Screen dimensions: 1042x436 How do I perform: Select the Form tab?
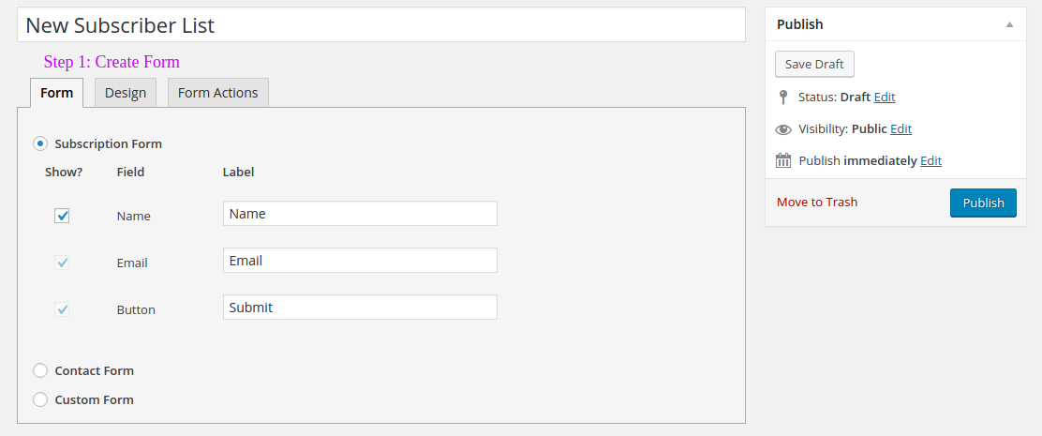click(56, 93)
